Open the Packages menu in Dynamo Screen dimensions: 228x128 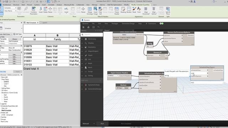click(115, 23)
